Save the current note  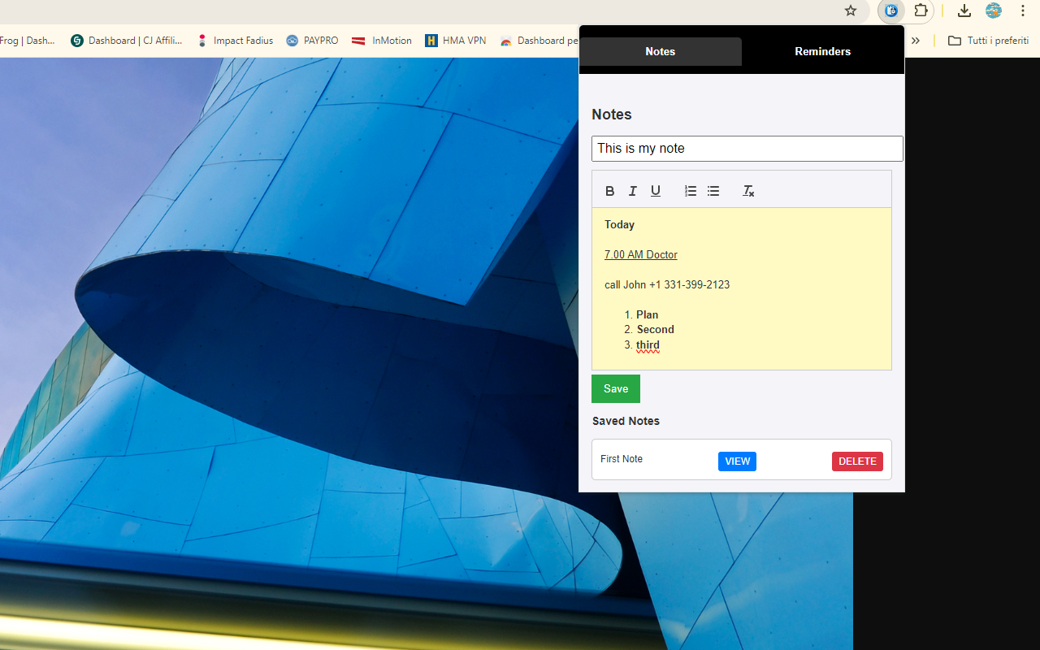(x=615, y=388)
